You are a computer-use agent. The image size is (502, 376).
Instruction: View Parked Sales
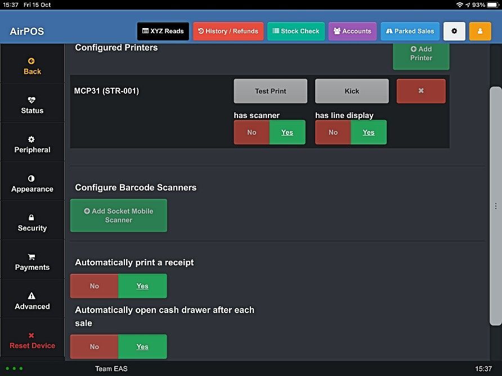(410, 31)
